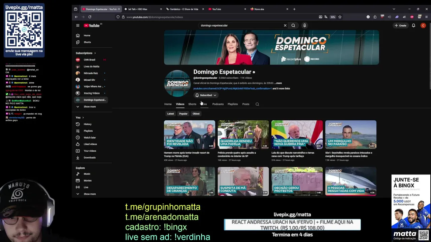Expand the Subscriptions section header
This screenshot has height=242, width=431.
[86, 53]
